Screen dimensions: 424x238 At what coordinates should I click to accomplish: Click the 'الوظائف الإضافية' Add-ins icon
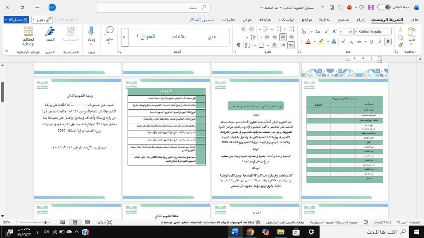[28, 36]
